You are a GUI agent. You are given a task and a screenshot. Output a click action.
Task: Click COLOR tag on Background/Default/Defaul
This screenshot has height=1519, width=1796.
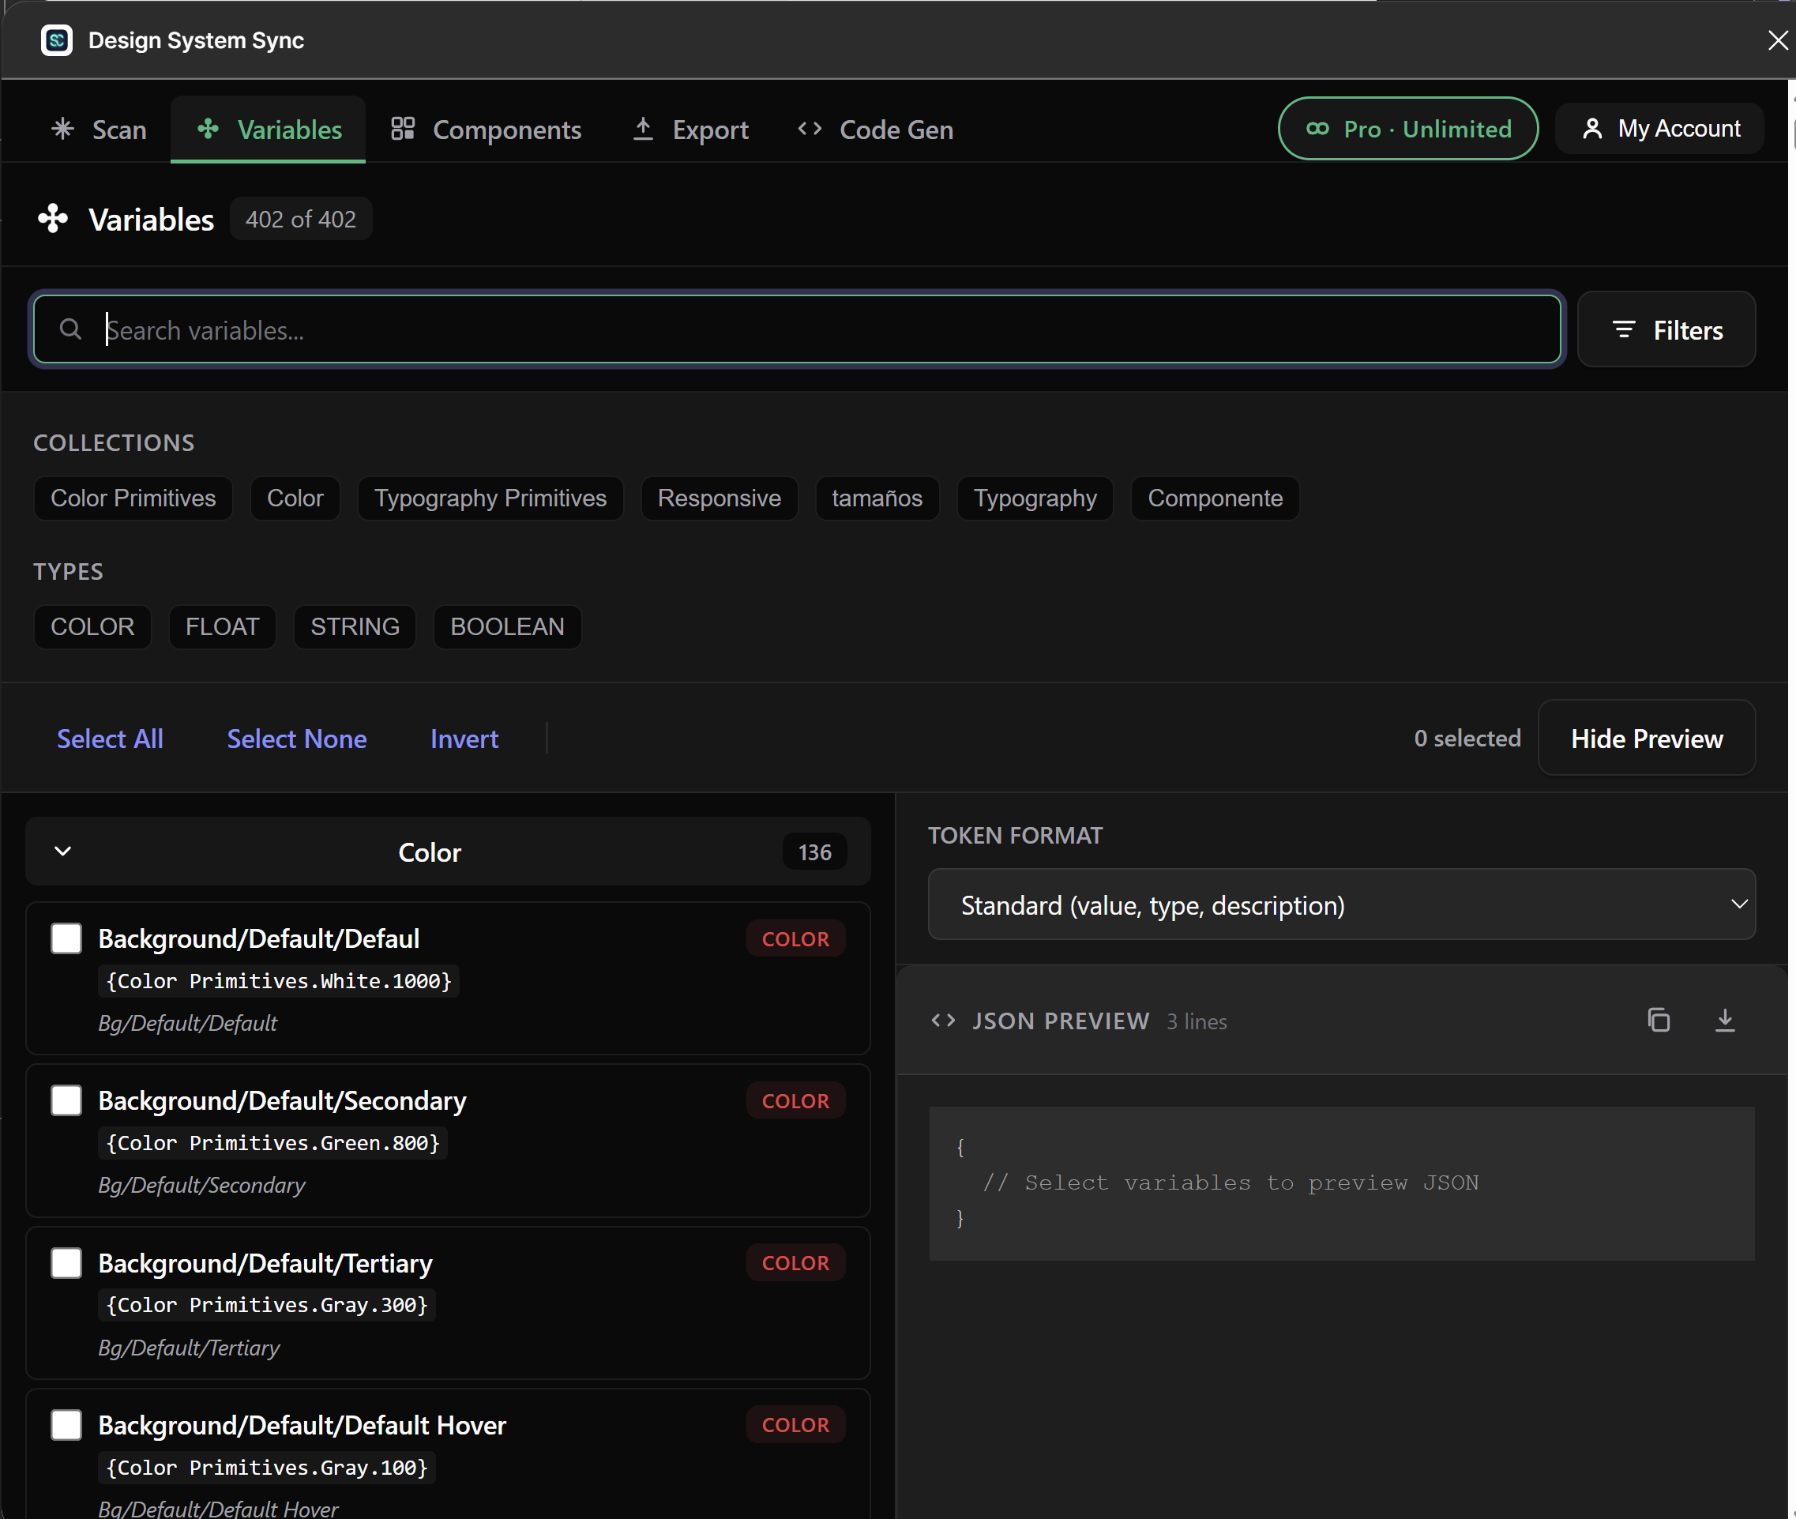coord(795,939)
